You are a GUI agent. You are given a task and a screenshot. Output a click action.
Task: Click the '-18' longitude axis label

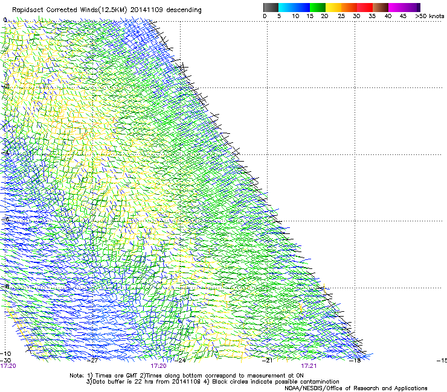click(355, 361)
